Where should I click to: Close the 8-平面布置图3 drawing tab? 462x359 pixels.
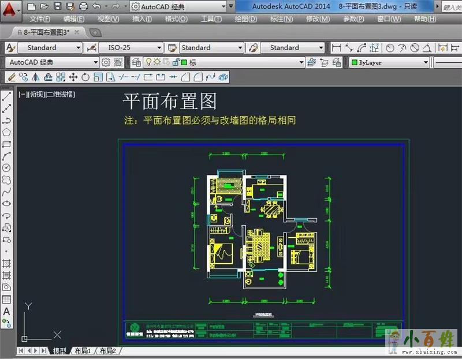pyautogui.click(x=77, y=32)
